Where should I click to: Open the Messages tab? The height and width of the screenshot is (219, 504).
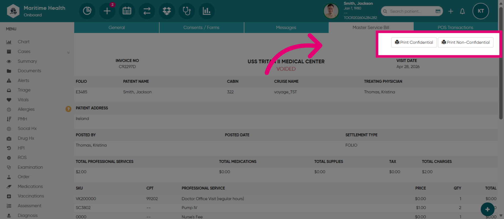286,28
